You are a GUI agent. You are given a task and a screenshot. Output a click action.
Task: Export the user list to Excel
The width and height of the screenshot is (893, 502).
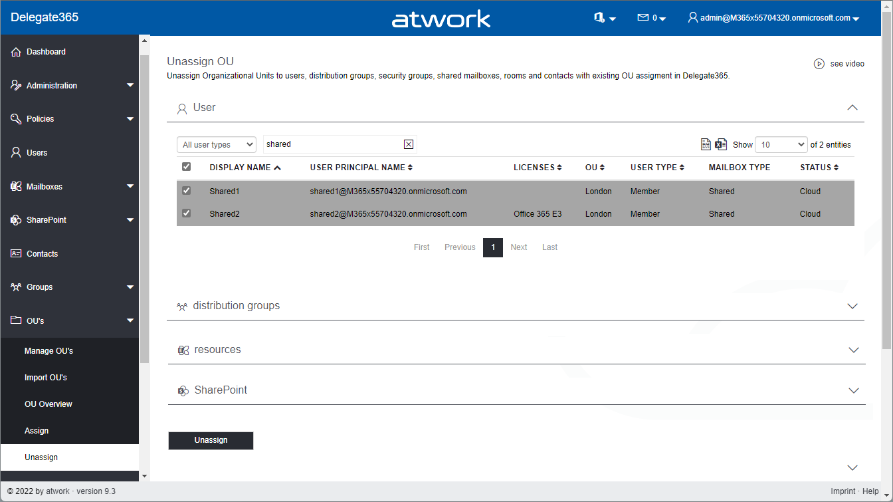click(721, 144)
